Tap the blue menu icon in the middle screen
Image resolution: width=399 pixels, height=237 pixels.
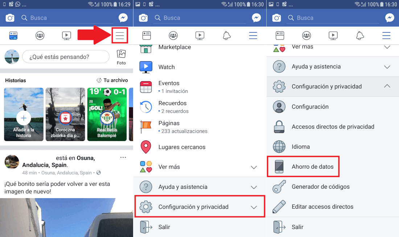(x=253, y=36)
